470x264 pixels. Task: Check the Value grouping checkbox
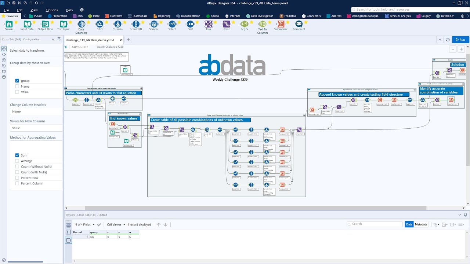pos(17,92)
